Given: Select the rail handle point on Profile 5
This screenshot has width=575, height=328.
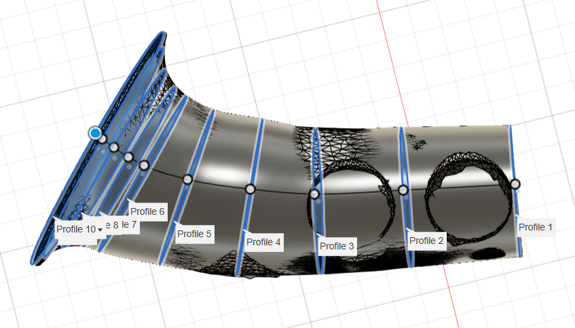Looking at the screenshot, I should (x=187, y=179).
